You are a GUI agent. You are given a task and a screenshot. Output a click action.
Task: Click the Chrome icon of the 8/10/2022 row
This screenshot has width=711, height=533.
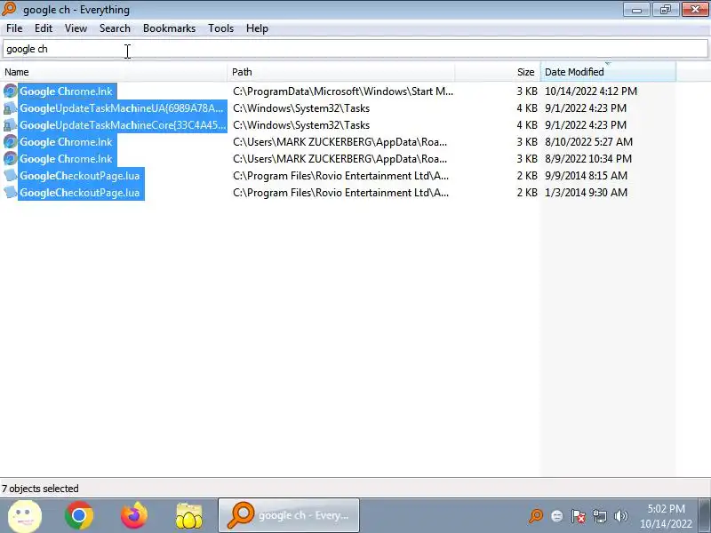point(10,142)
